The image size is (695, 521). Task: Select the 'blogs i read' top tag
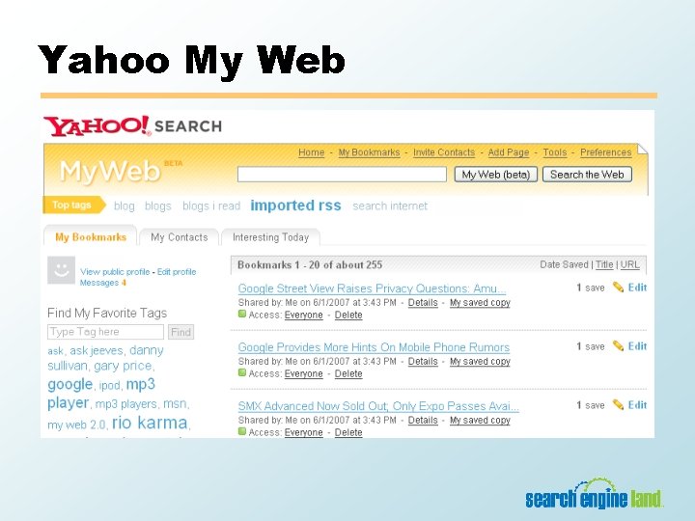[211, 206]
